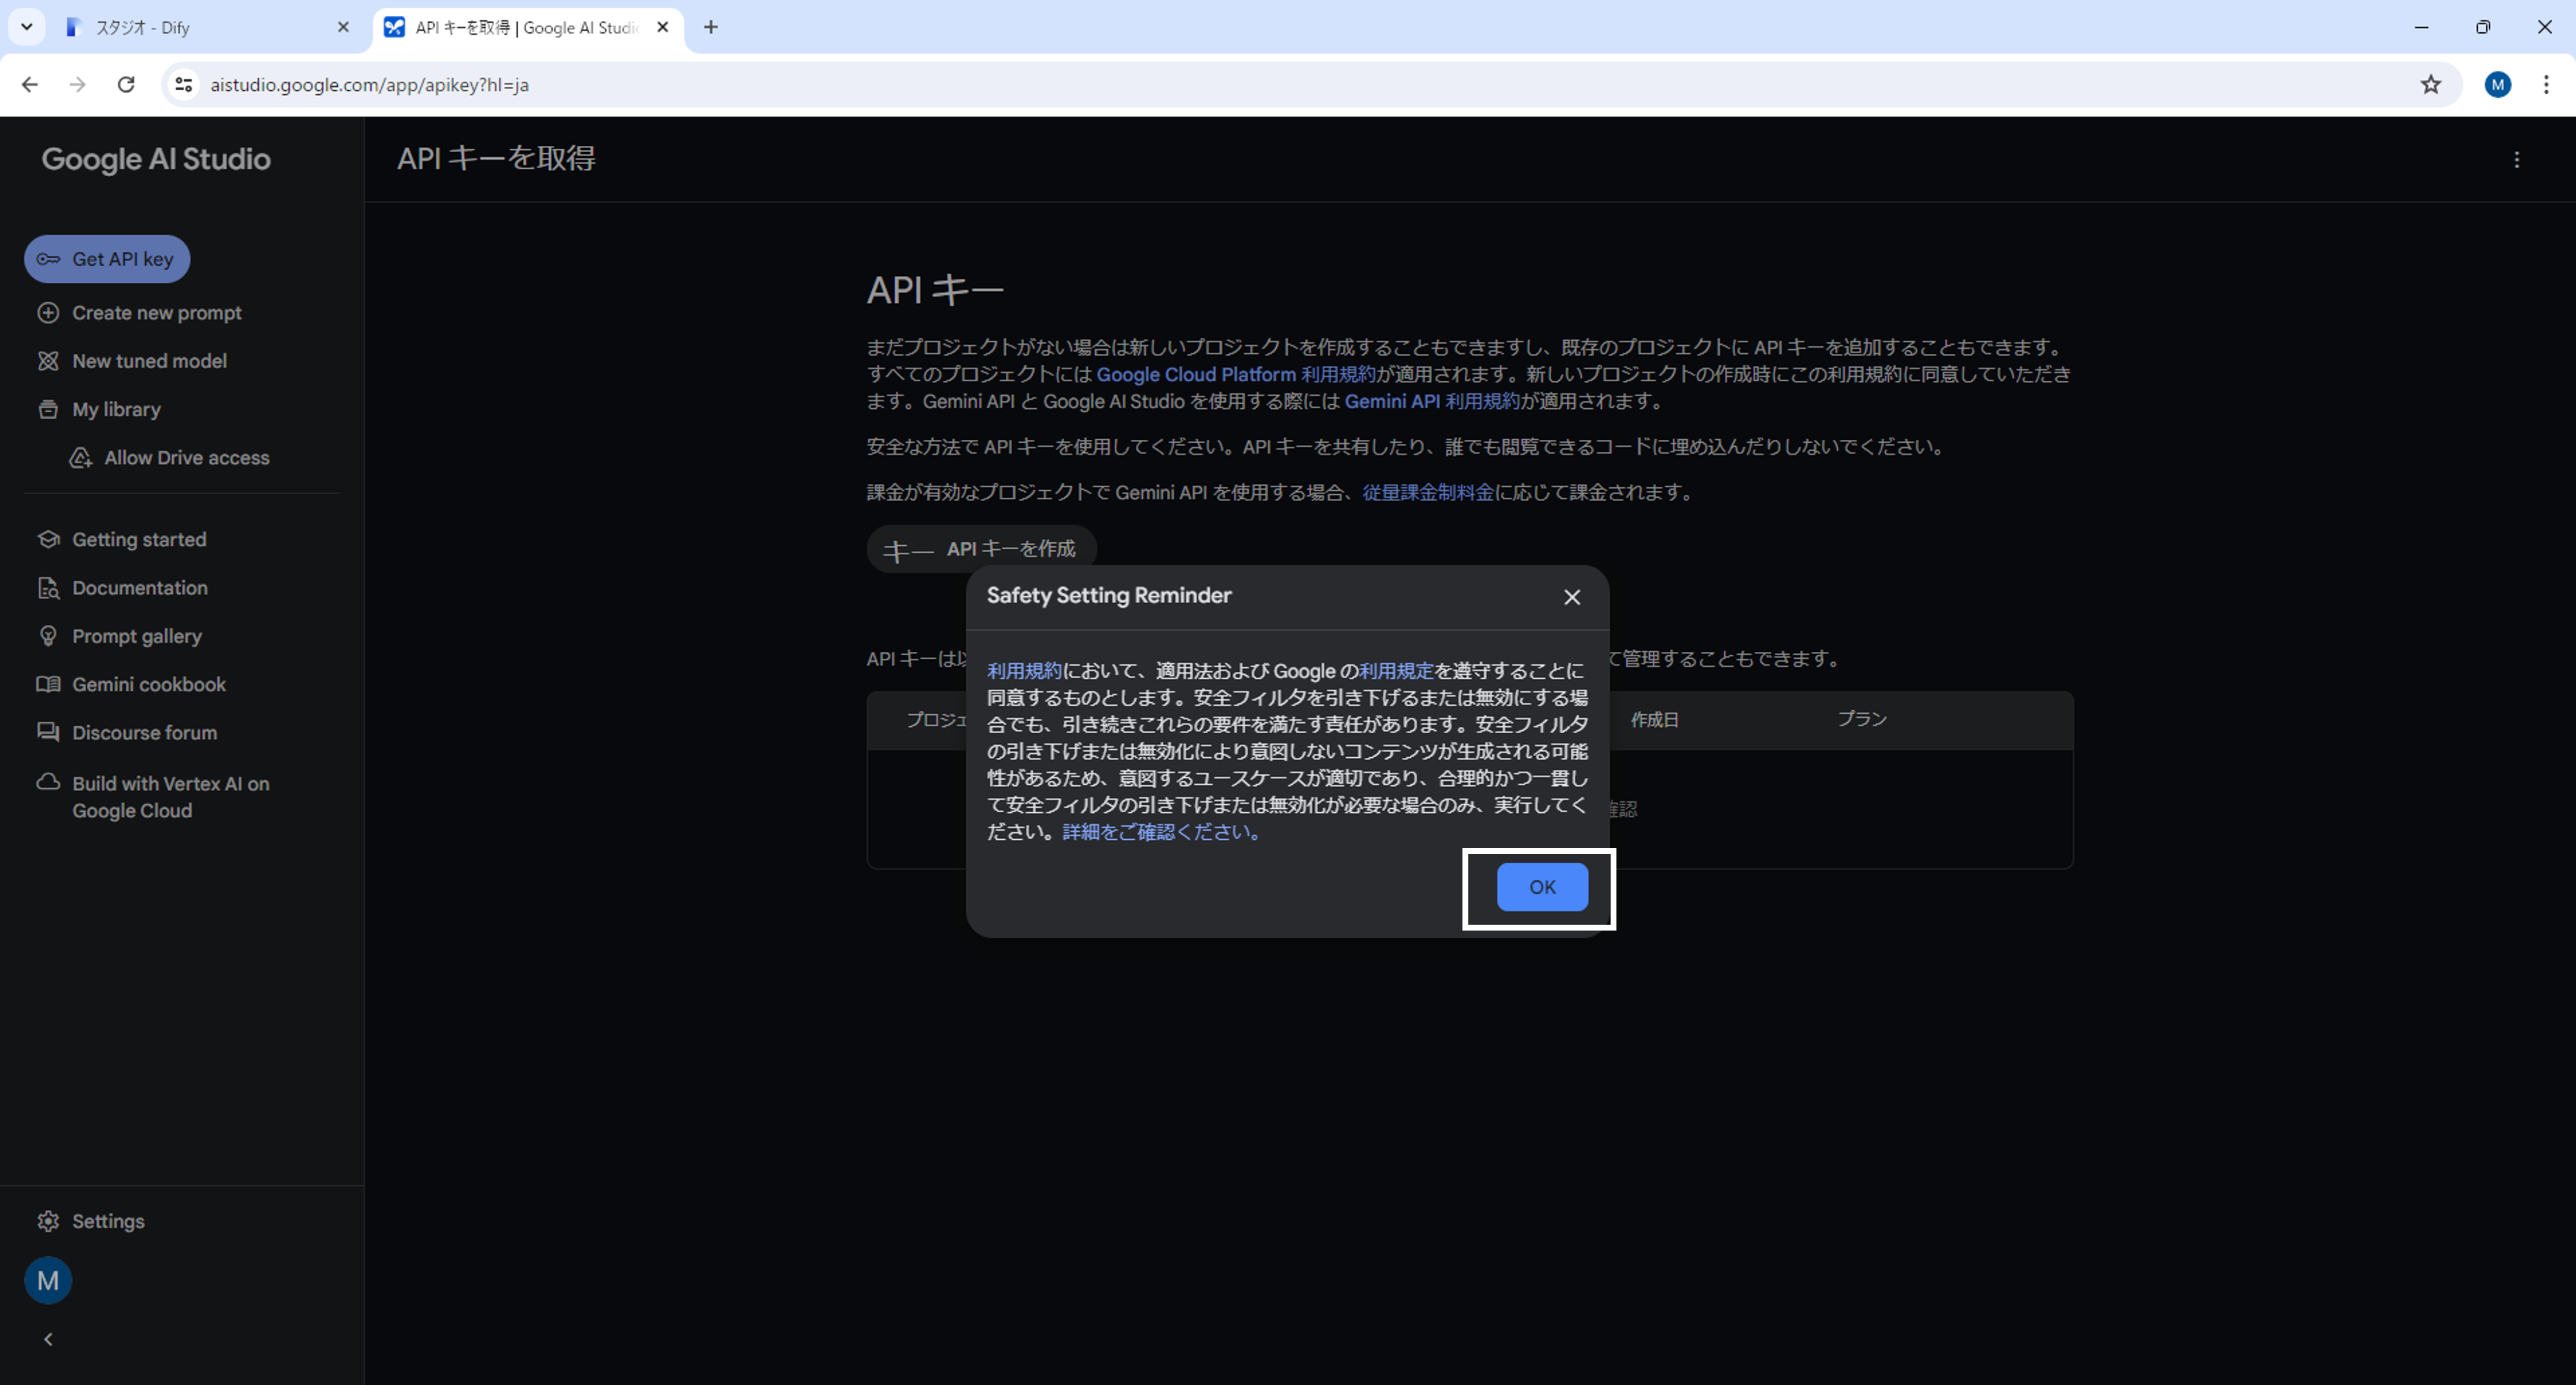This screenshot has height=1385, width=2576.
Task: Open the Prompt gallery
Action: tap(137, 636)
